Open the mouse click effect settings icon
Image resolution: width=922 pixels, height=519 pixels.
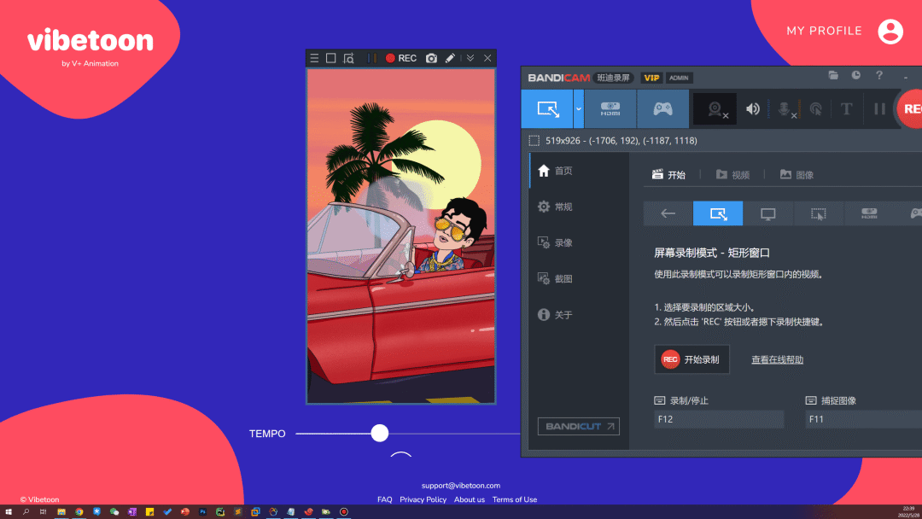[816, 109]
